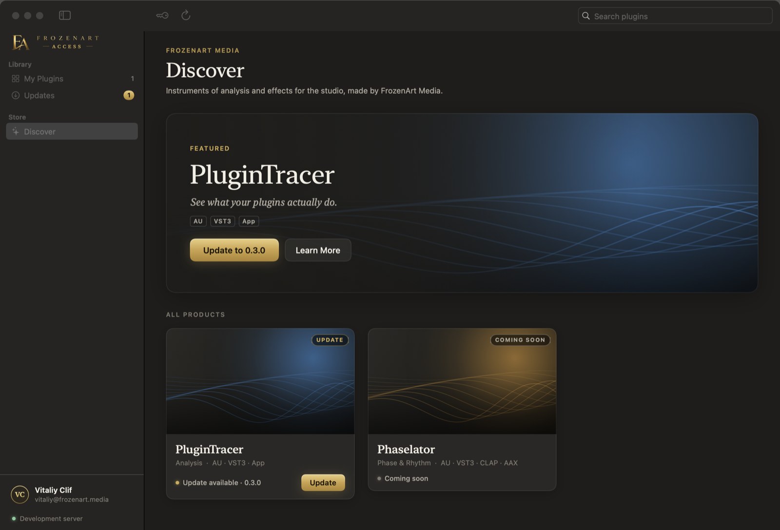Click the Vitaliy Clif account name
Viewport: 780px width, 530px height.
(x=53, y=490)
